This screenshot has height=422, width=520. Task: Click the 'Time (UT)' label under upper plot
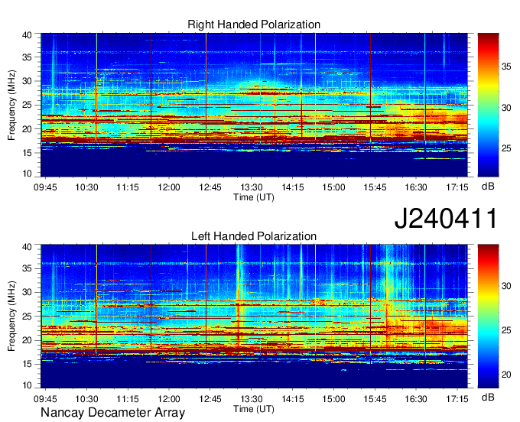click(254, 197)
